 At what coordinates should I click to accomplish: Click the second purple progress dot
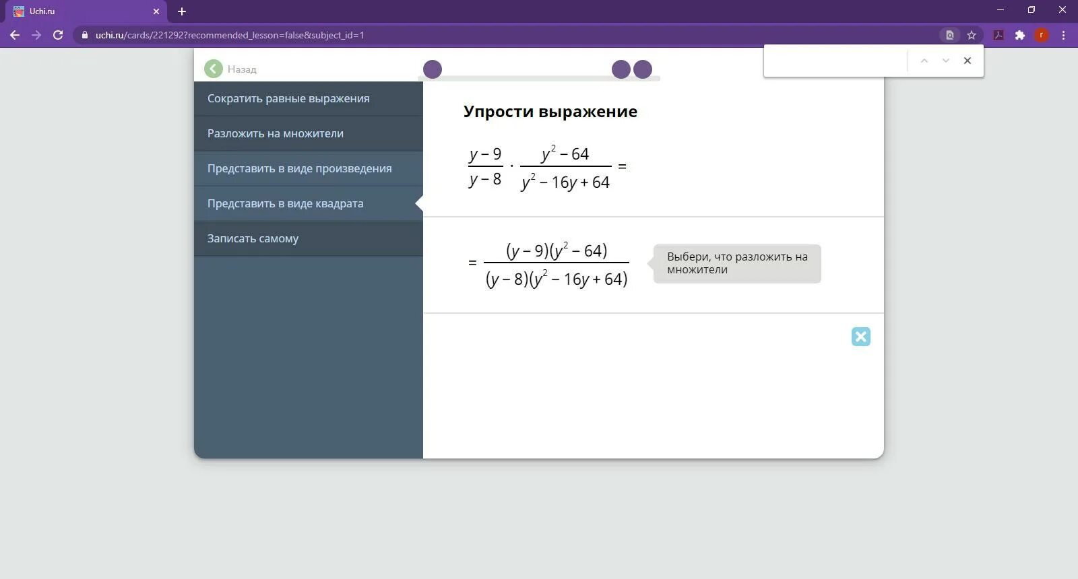point(621,69)
